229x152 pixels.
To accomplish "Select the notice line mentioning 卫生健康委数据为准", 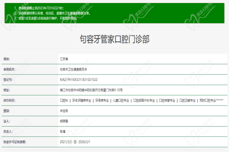I will click(52, 13).
